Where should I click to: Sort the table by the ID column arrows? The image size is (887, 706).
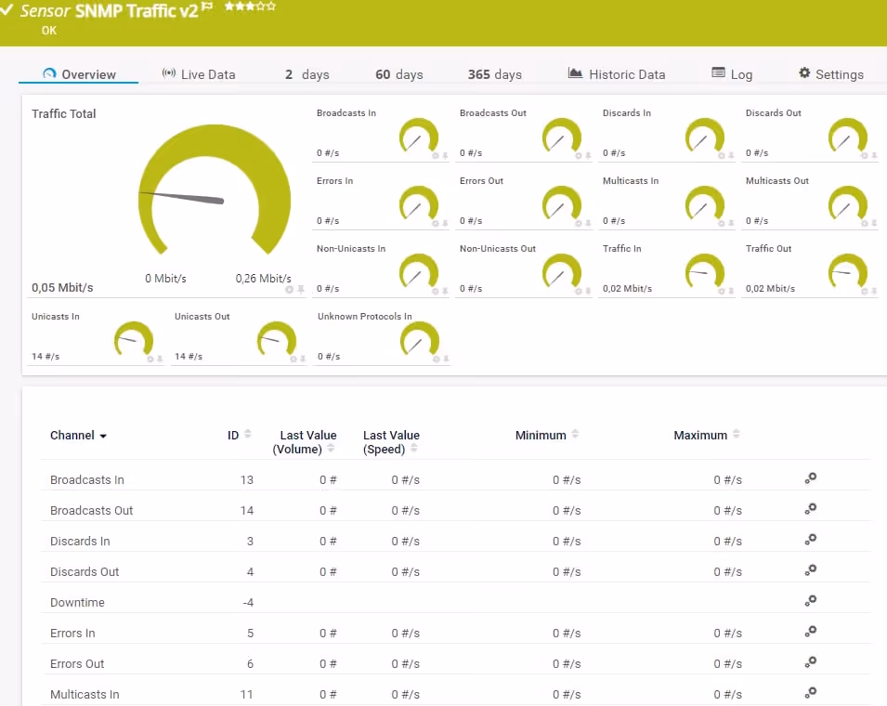click(249, 433)
